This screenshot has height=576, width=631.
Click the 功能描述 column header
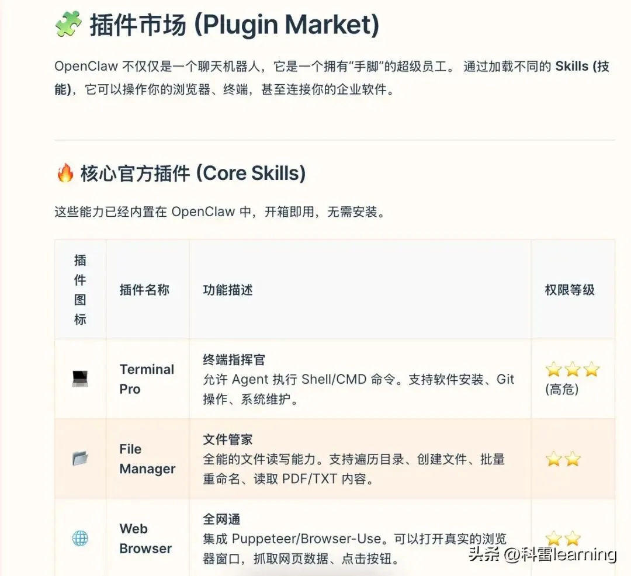228,290
